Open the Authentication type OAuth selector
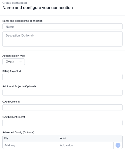The width and height of the screenshot is (125, 152). tap(13, 62)
